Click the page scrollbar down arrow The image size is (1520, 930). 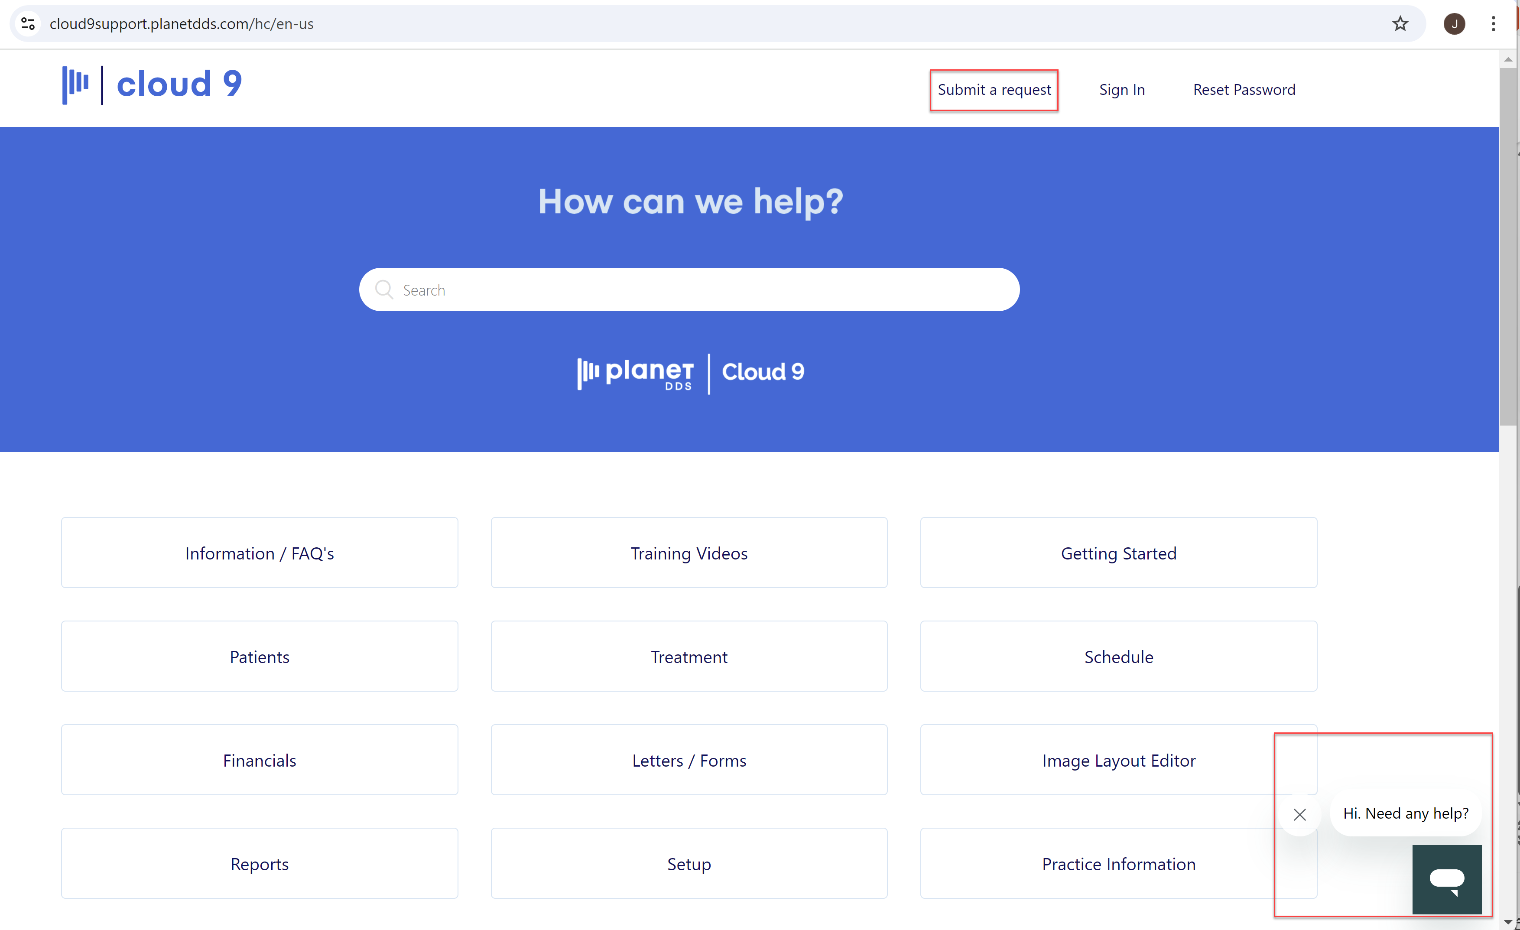[1508, 922]
